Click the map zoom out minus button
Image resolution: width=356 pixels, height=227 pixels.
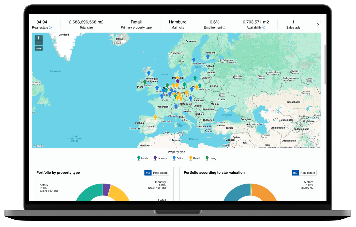[x=39, y=43]
